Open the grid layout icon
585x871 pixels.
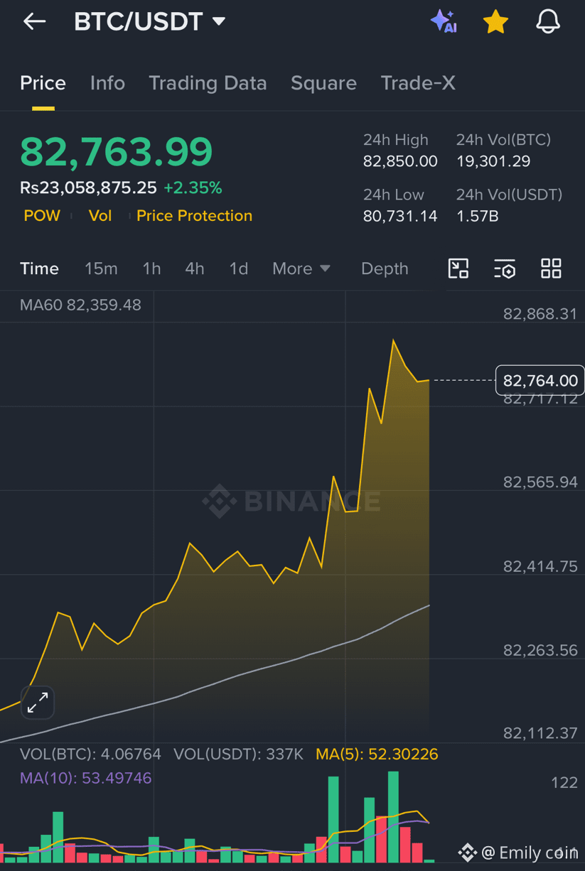pyautogui.click(x=551, y=269)
